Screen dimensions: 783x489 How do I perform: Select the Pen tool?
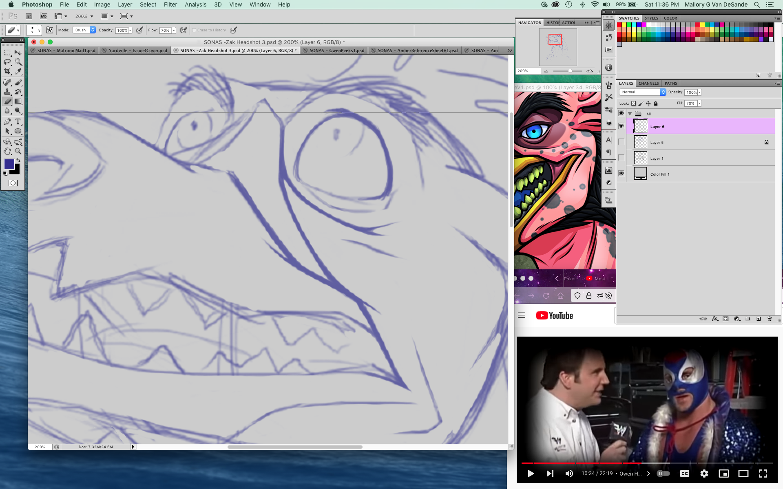coord(7,122)
